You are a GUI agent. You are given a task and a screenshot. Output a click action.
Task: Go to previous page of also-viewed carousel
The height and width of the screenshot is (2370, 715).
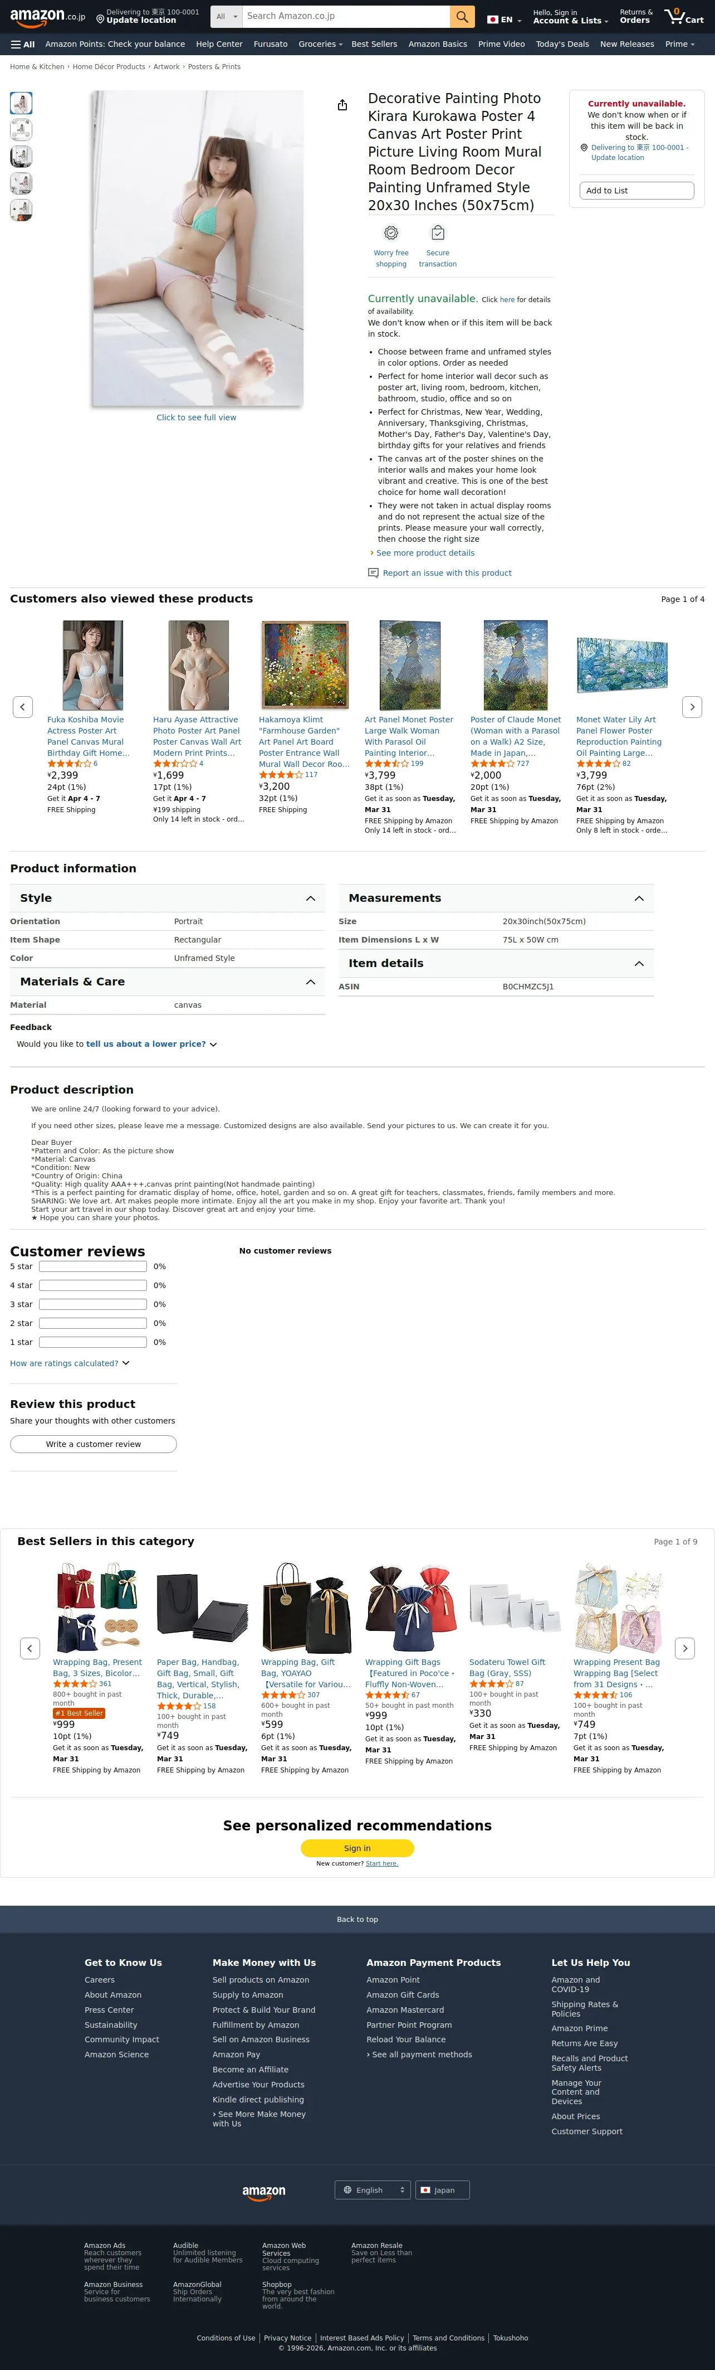tap(23, 707)
